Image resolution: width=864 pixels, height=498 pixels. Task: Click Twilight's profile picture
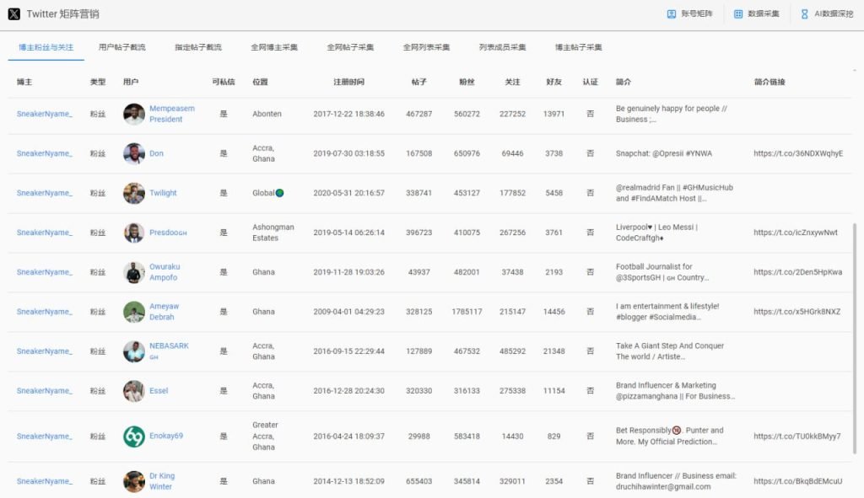133,193
